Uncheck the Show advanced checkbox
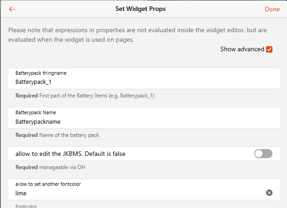Viewport: 287px width, 208px height. point(269,49)
